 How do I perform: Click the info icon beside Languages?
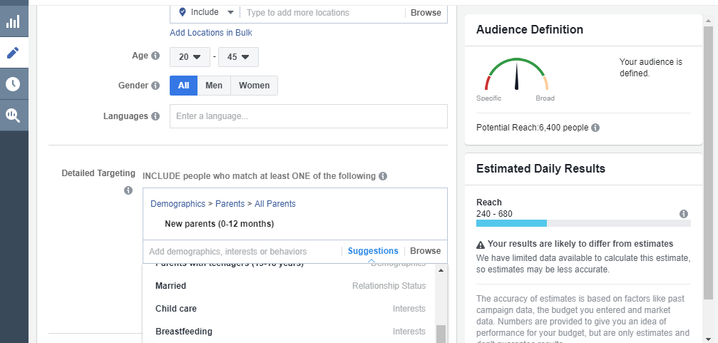[155, 116]
